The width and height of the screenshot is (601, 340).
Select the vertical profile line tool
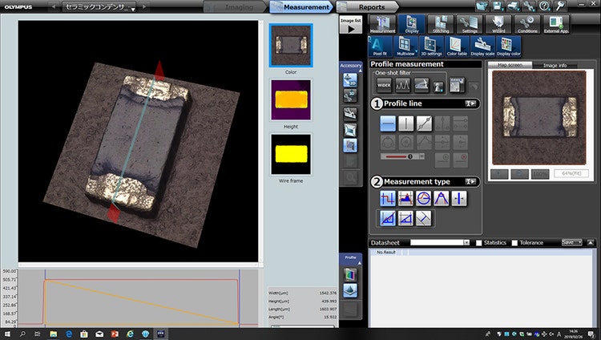click(406, 123)
